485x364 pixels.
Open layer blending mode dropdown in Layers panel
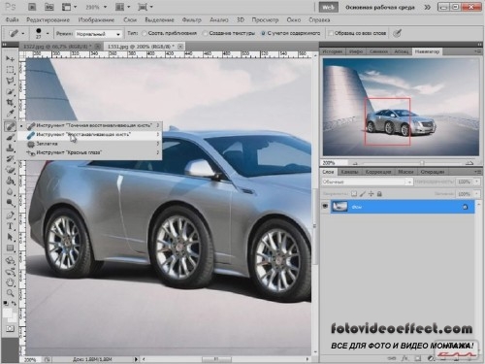pos(368,182)
